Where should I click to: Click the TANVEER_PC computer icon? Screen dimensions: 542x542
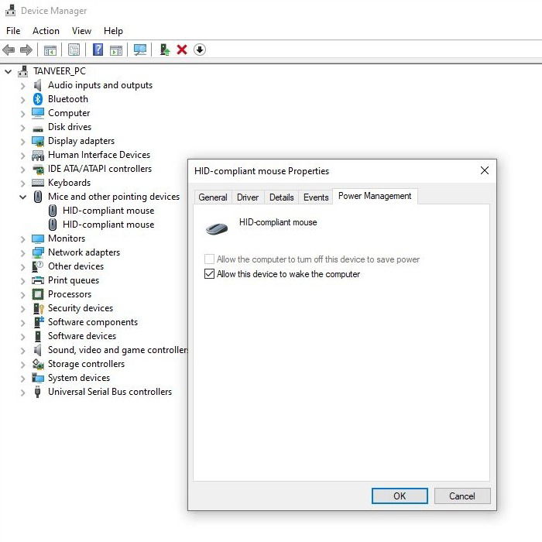22,71
